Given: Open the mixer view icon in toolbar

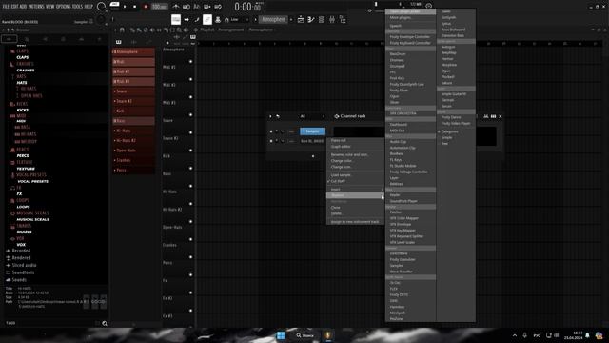Looking at the screenshot, I should [332, 19].
